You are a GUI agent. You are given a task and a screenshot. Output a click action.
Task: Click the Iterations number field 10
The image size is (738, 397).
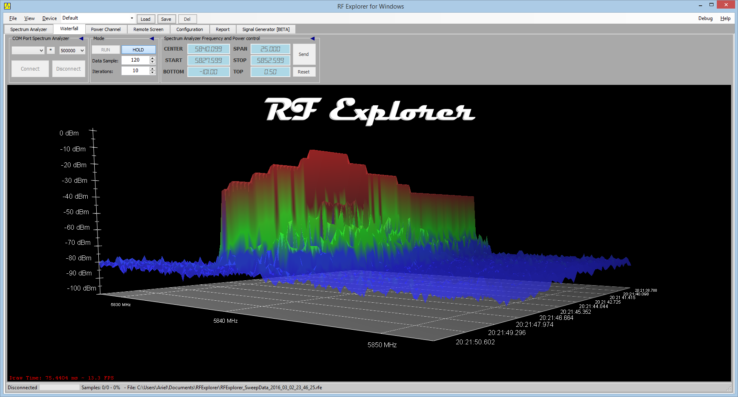[x=135, y=71]
